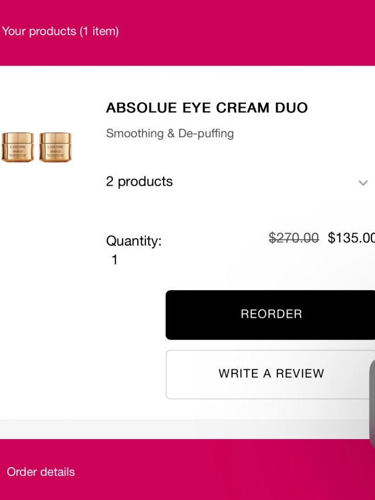Click the left Absolue eye cream jar image
This screenshot has height=500, width=375.
[x=18, y=147]
